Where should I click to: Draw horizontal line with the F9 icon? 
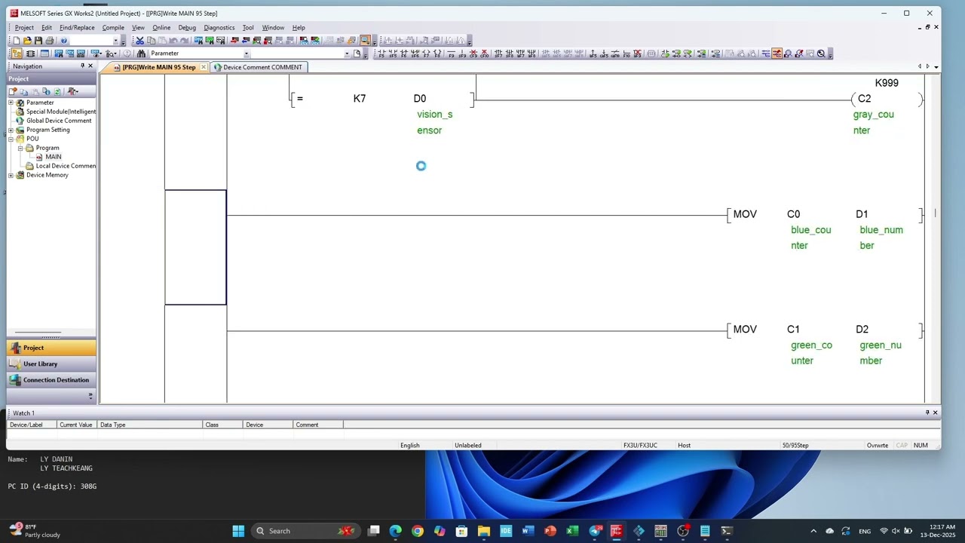point(452,54)
